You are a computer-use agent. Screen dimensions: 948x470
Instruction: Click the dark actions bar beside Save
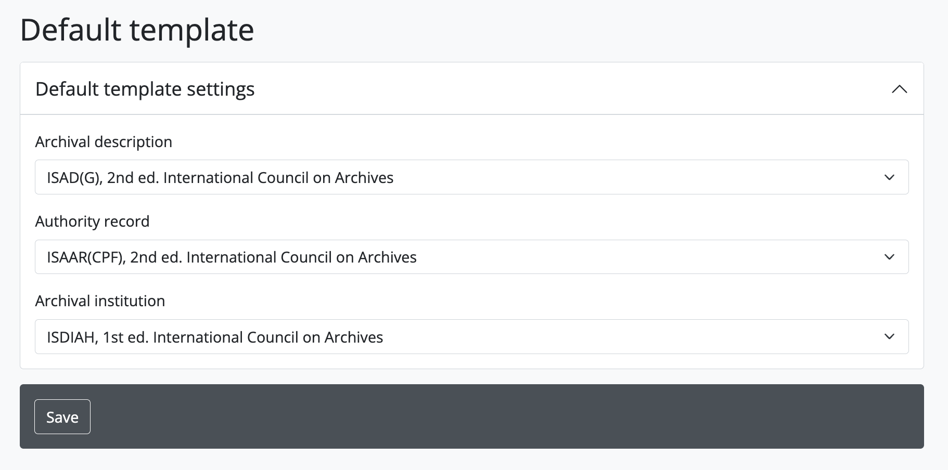coord(468,416)
